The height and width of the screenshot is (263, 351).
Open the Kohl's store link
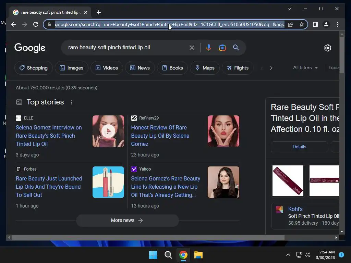pos(295,209)
